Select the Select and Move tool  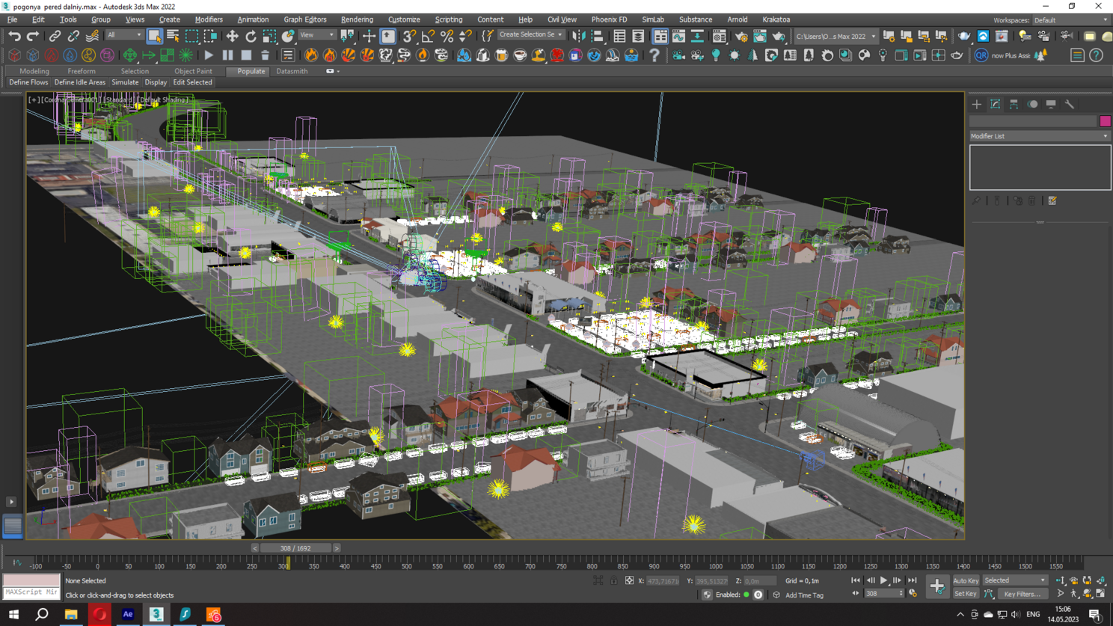pyautogui.click(x=232, y=36)
